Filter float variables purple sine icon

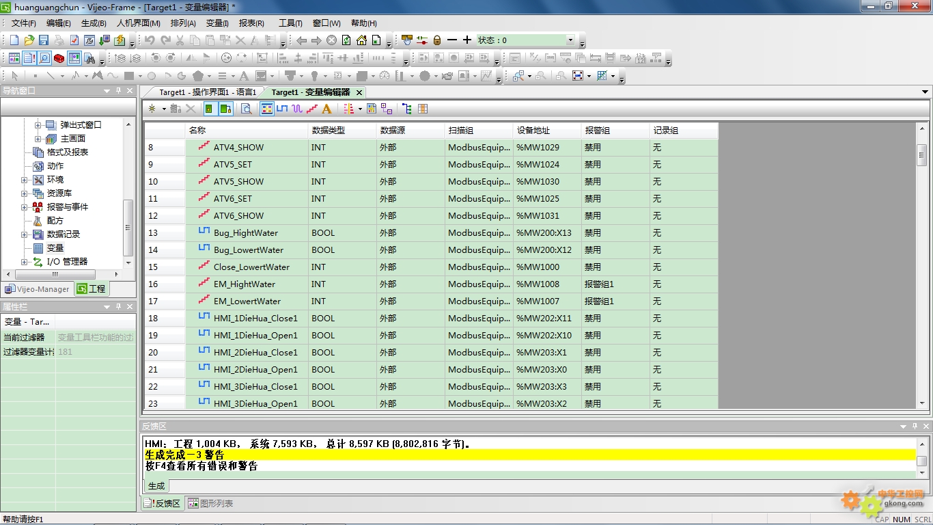click(x=297, y=109)
